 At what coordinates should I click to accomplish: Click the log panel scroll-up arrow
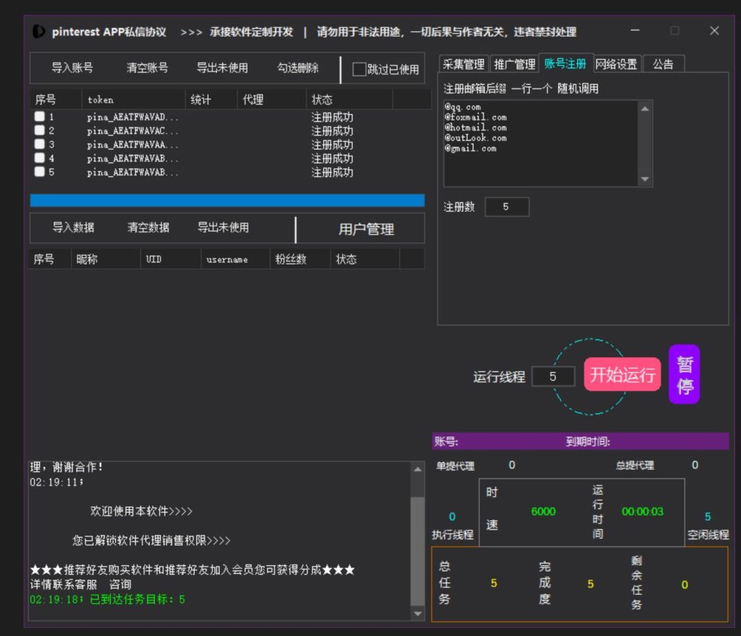[x=418, y=470]
